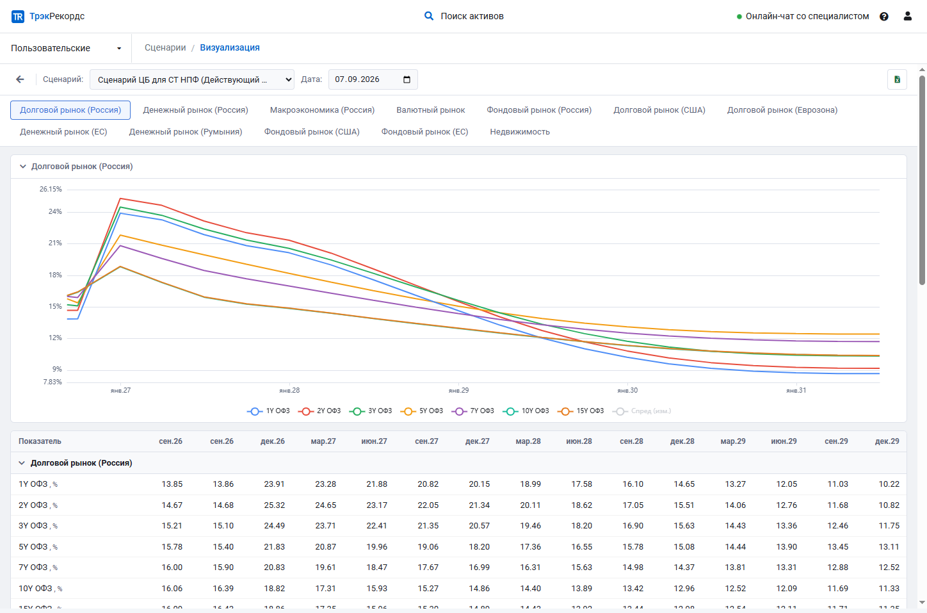Select the Долговой рынок (США) tab
This screenshot has height=613, width=927.
pyautogui.click(x=660, y=110)
